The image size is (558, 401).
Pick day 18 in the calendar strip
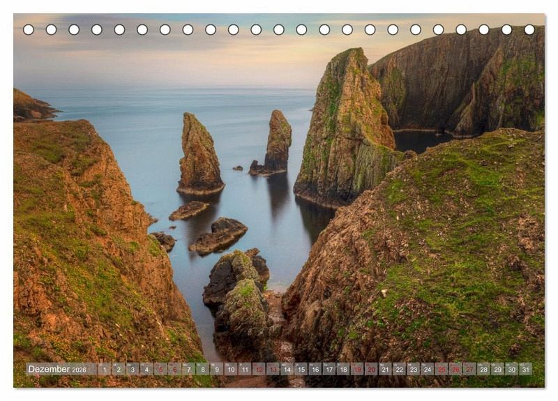coord(342,369)
